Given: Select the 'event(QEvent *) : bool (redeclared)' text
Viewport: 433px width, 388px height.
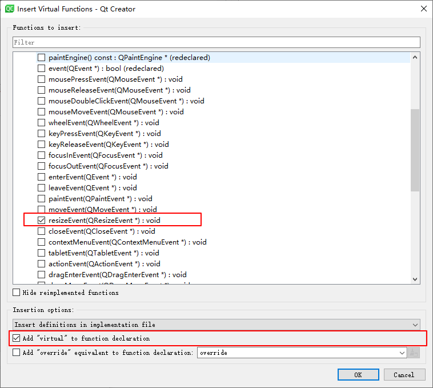Looking at the screenshot, I should tap(106, 68).
